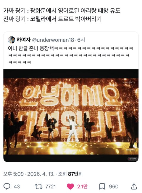This screenshot has width=142, height=193.
Task: Open the quoted tweet text body
Action: tap(70, 55)
